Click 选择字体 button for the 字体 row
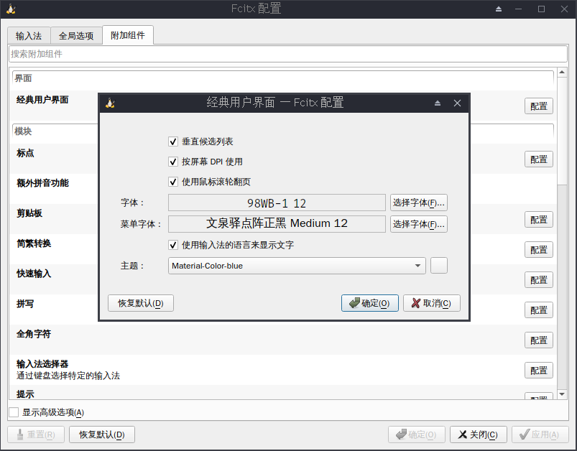 coord(419,203)
